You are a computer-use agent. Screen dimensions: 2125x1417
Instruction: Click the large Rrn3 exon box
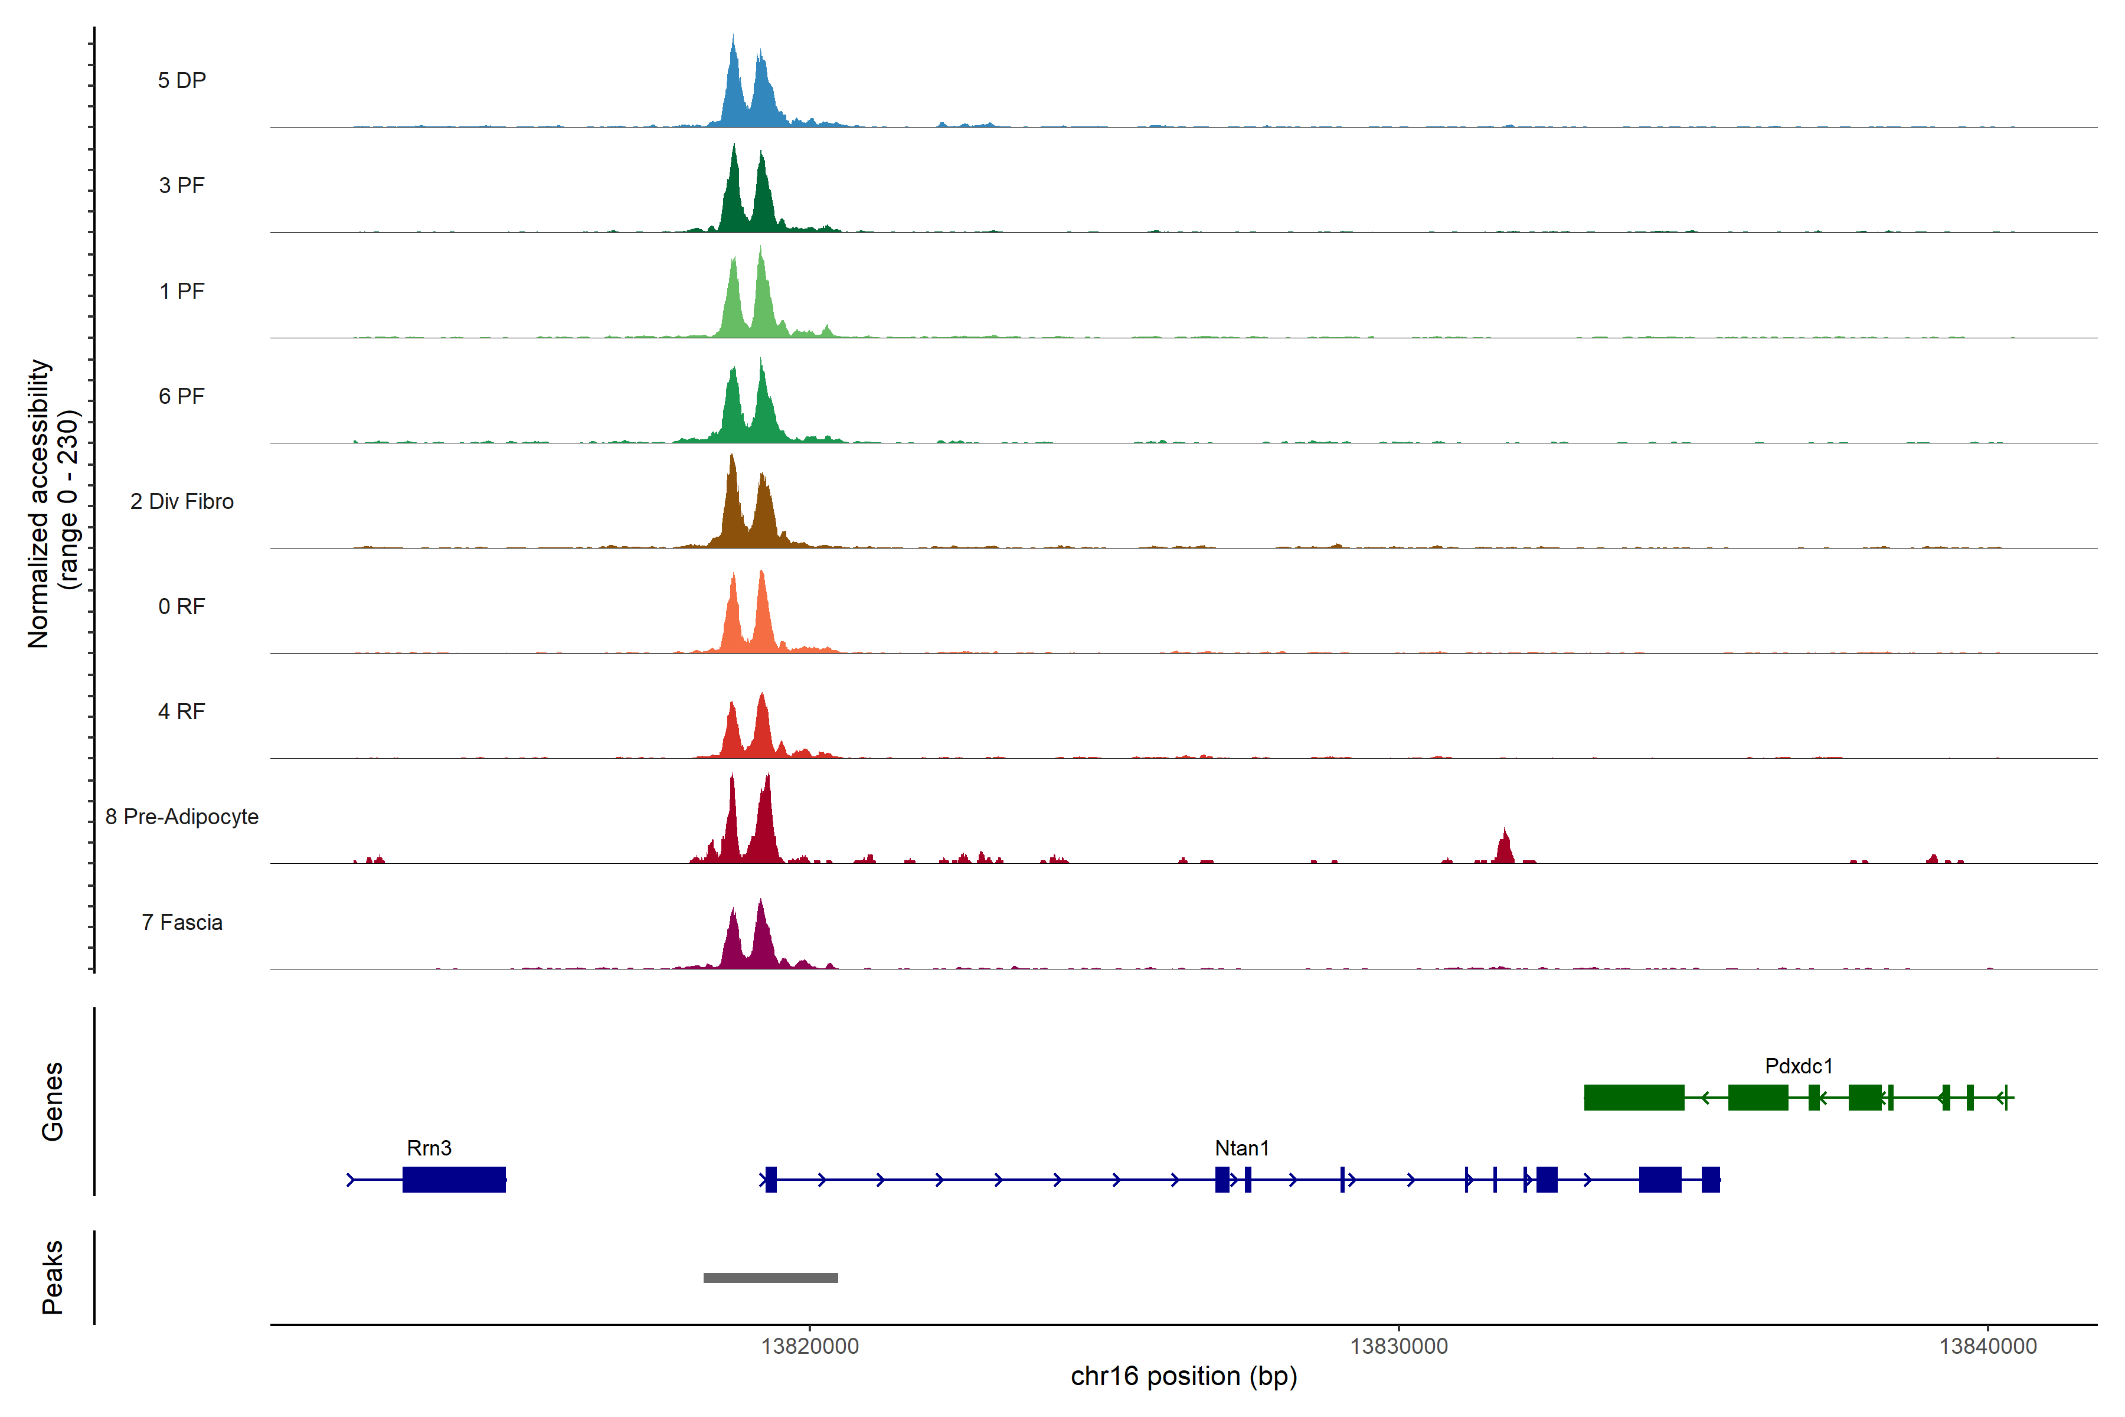pos(453,1179)
